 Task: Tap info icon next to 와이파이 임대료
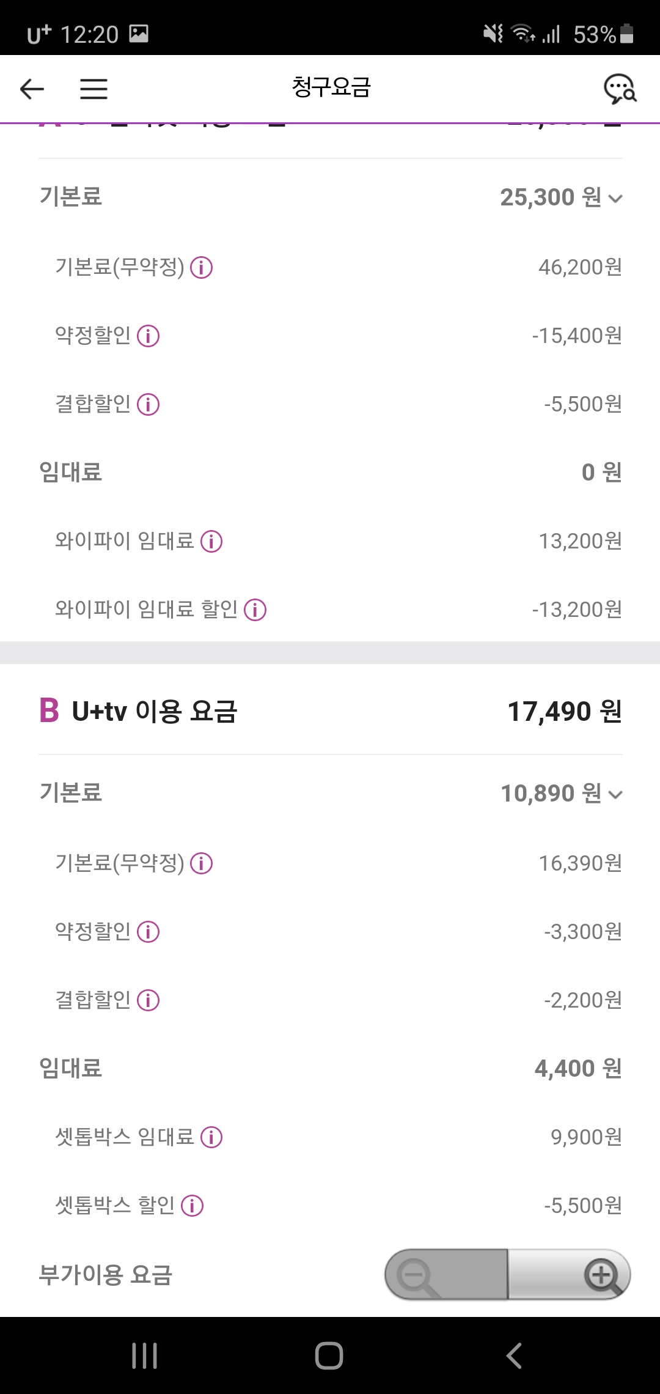pos(211,541)
